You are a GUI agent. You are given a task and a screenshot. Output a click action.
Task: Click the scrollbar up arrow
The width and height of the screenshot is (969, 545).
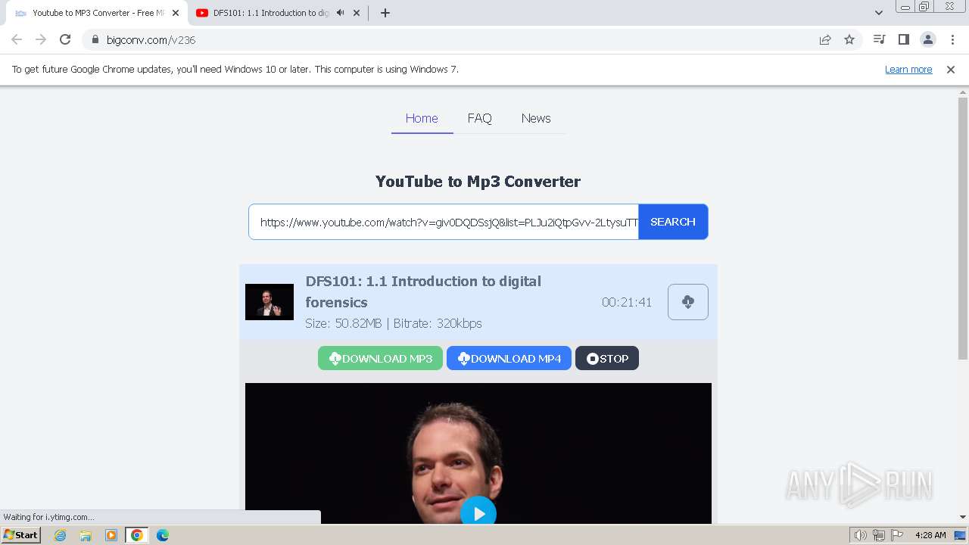(x=963, y=92)
